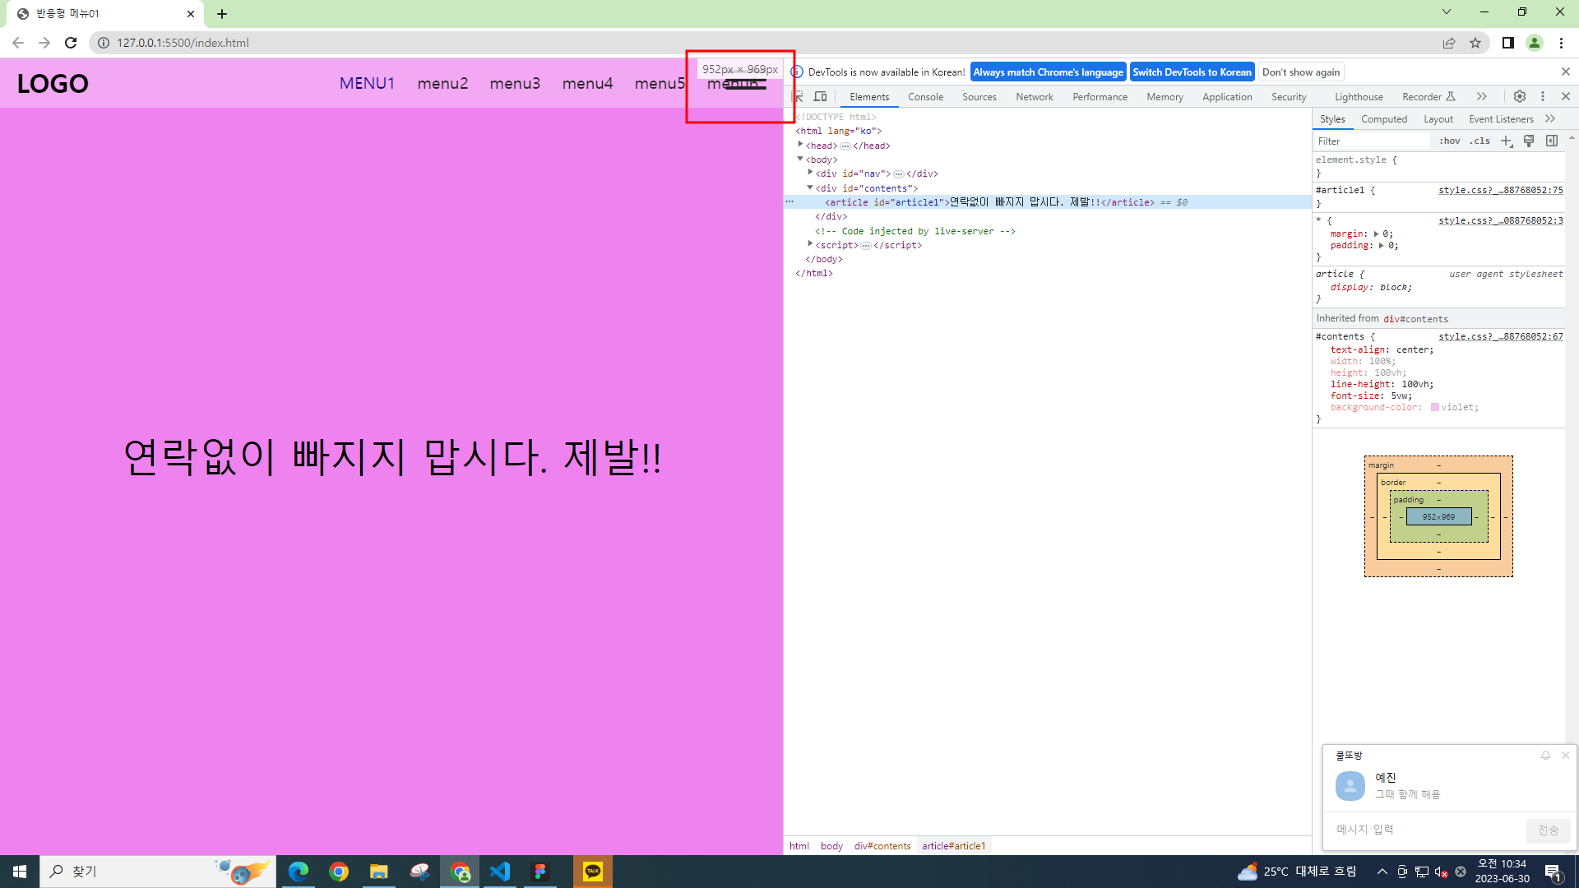
Task: Open the rendering emulations paintbrush icon
Action: [1529, 141]
